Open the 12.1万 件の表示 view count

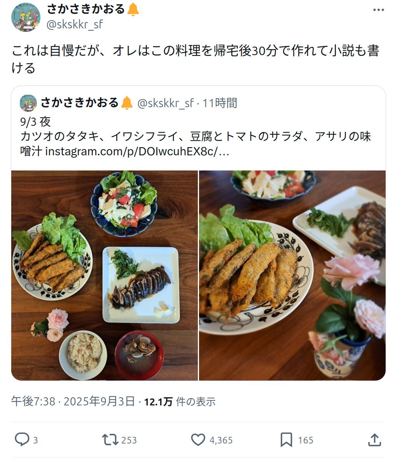[x=180, y=402]
